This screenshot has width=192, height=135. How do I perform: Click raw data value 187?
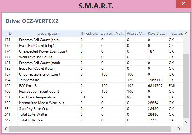click(x=151, y=51)
